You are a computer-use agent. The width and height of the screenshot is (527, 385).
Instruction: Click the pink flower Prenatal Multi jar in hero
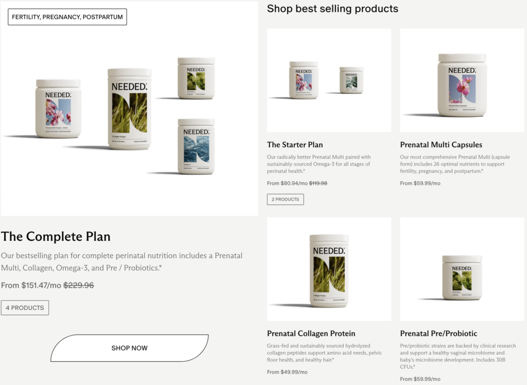pyautogui.click(x=58, y=108)
